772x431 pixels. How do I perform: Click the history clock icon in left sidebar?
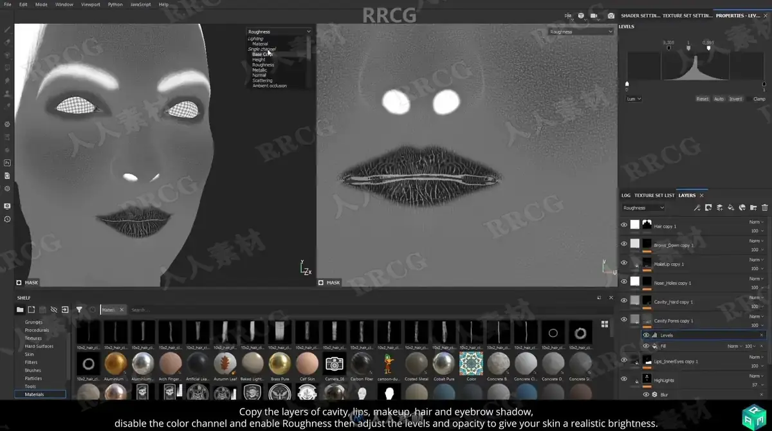[7, 219]
